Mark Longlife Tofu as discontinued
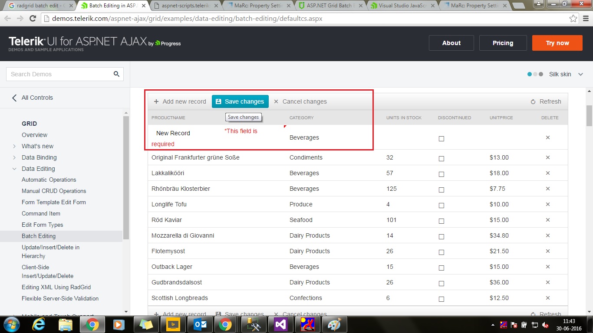This screenshot has width=593, height=333. [441, 206]
